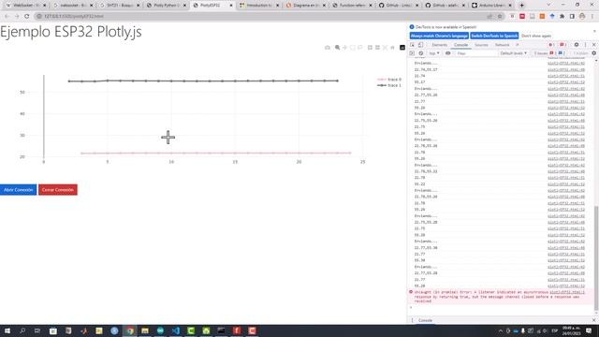Toggle 'trace 0' in the chart legend
The width and height of the screenshot is (599, 337).
[x=389, y=80]
